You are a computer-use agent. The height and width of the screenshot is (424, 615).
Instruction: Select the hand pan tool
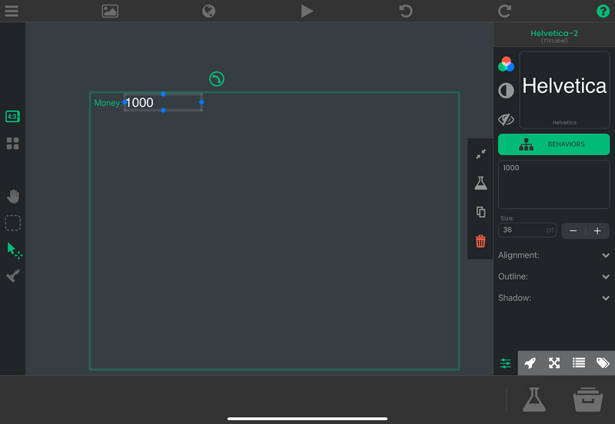(x=13, y=197)
